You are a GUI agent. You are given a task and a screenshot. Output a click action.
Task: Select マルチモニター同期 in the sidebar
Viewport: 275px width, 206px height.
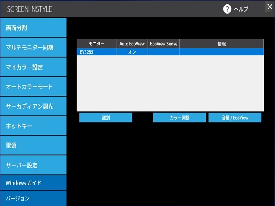pos(34,47)
